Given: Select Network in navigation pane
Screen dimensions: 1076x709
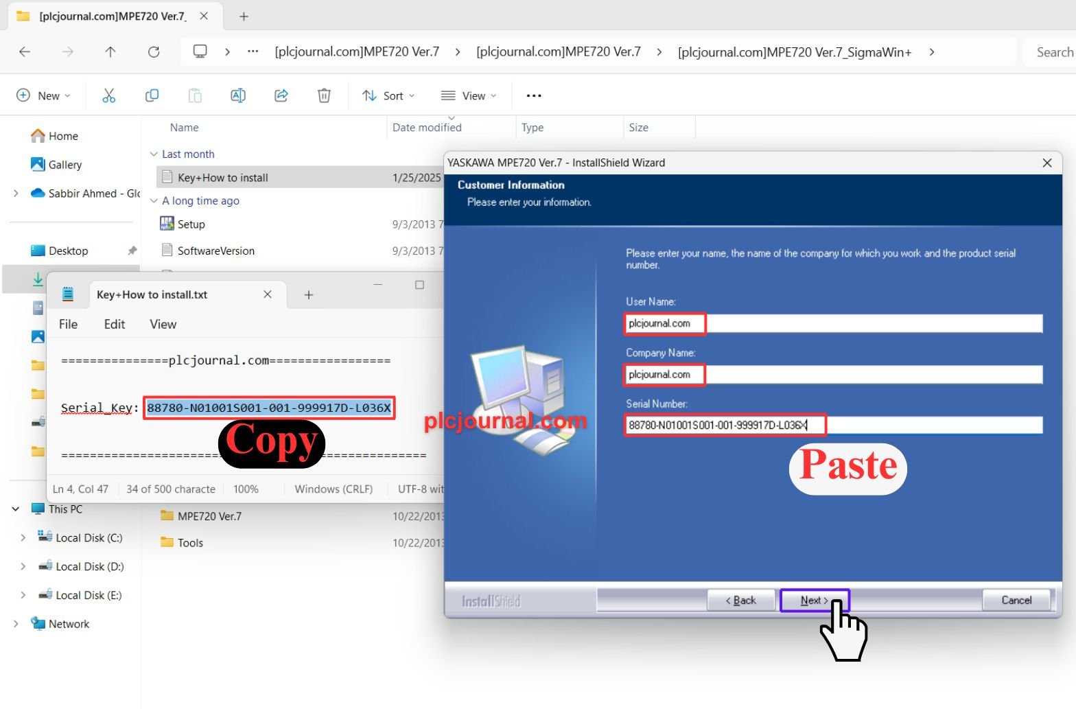Looking at the screenshot, I should pyautogui.click(x=60, y=624).
